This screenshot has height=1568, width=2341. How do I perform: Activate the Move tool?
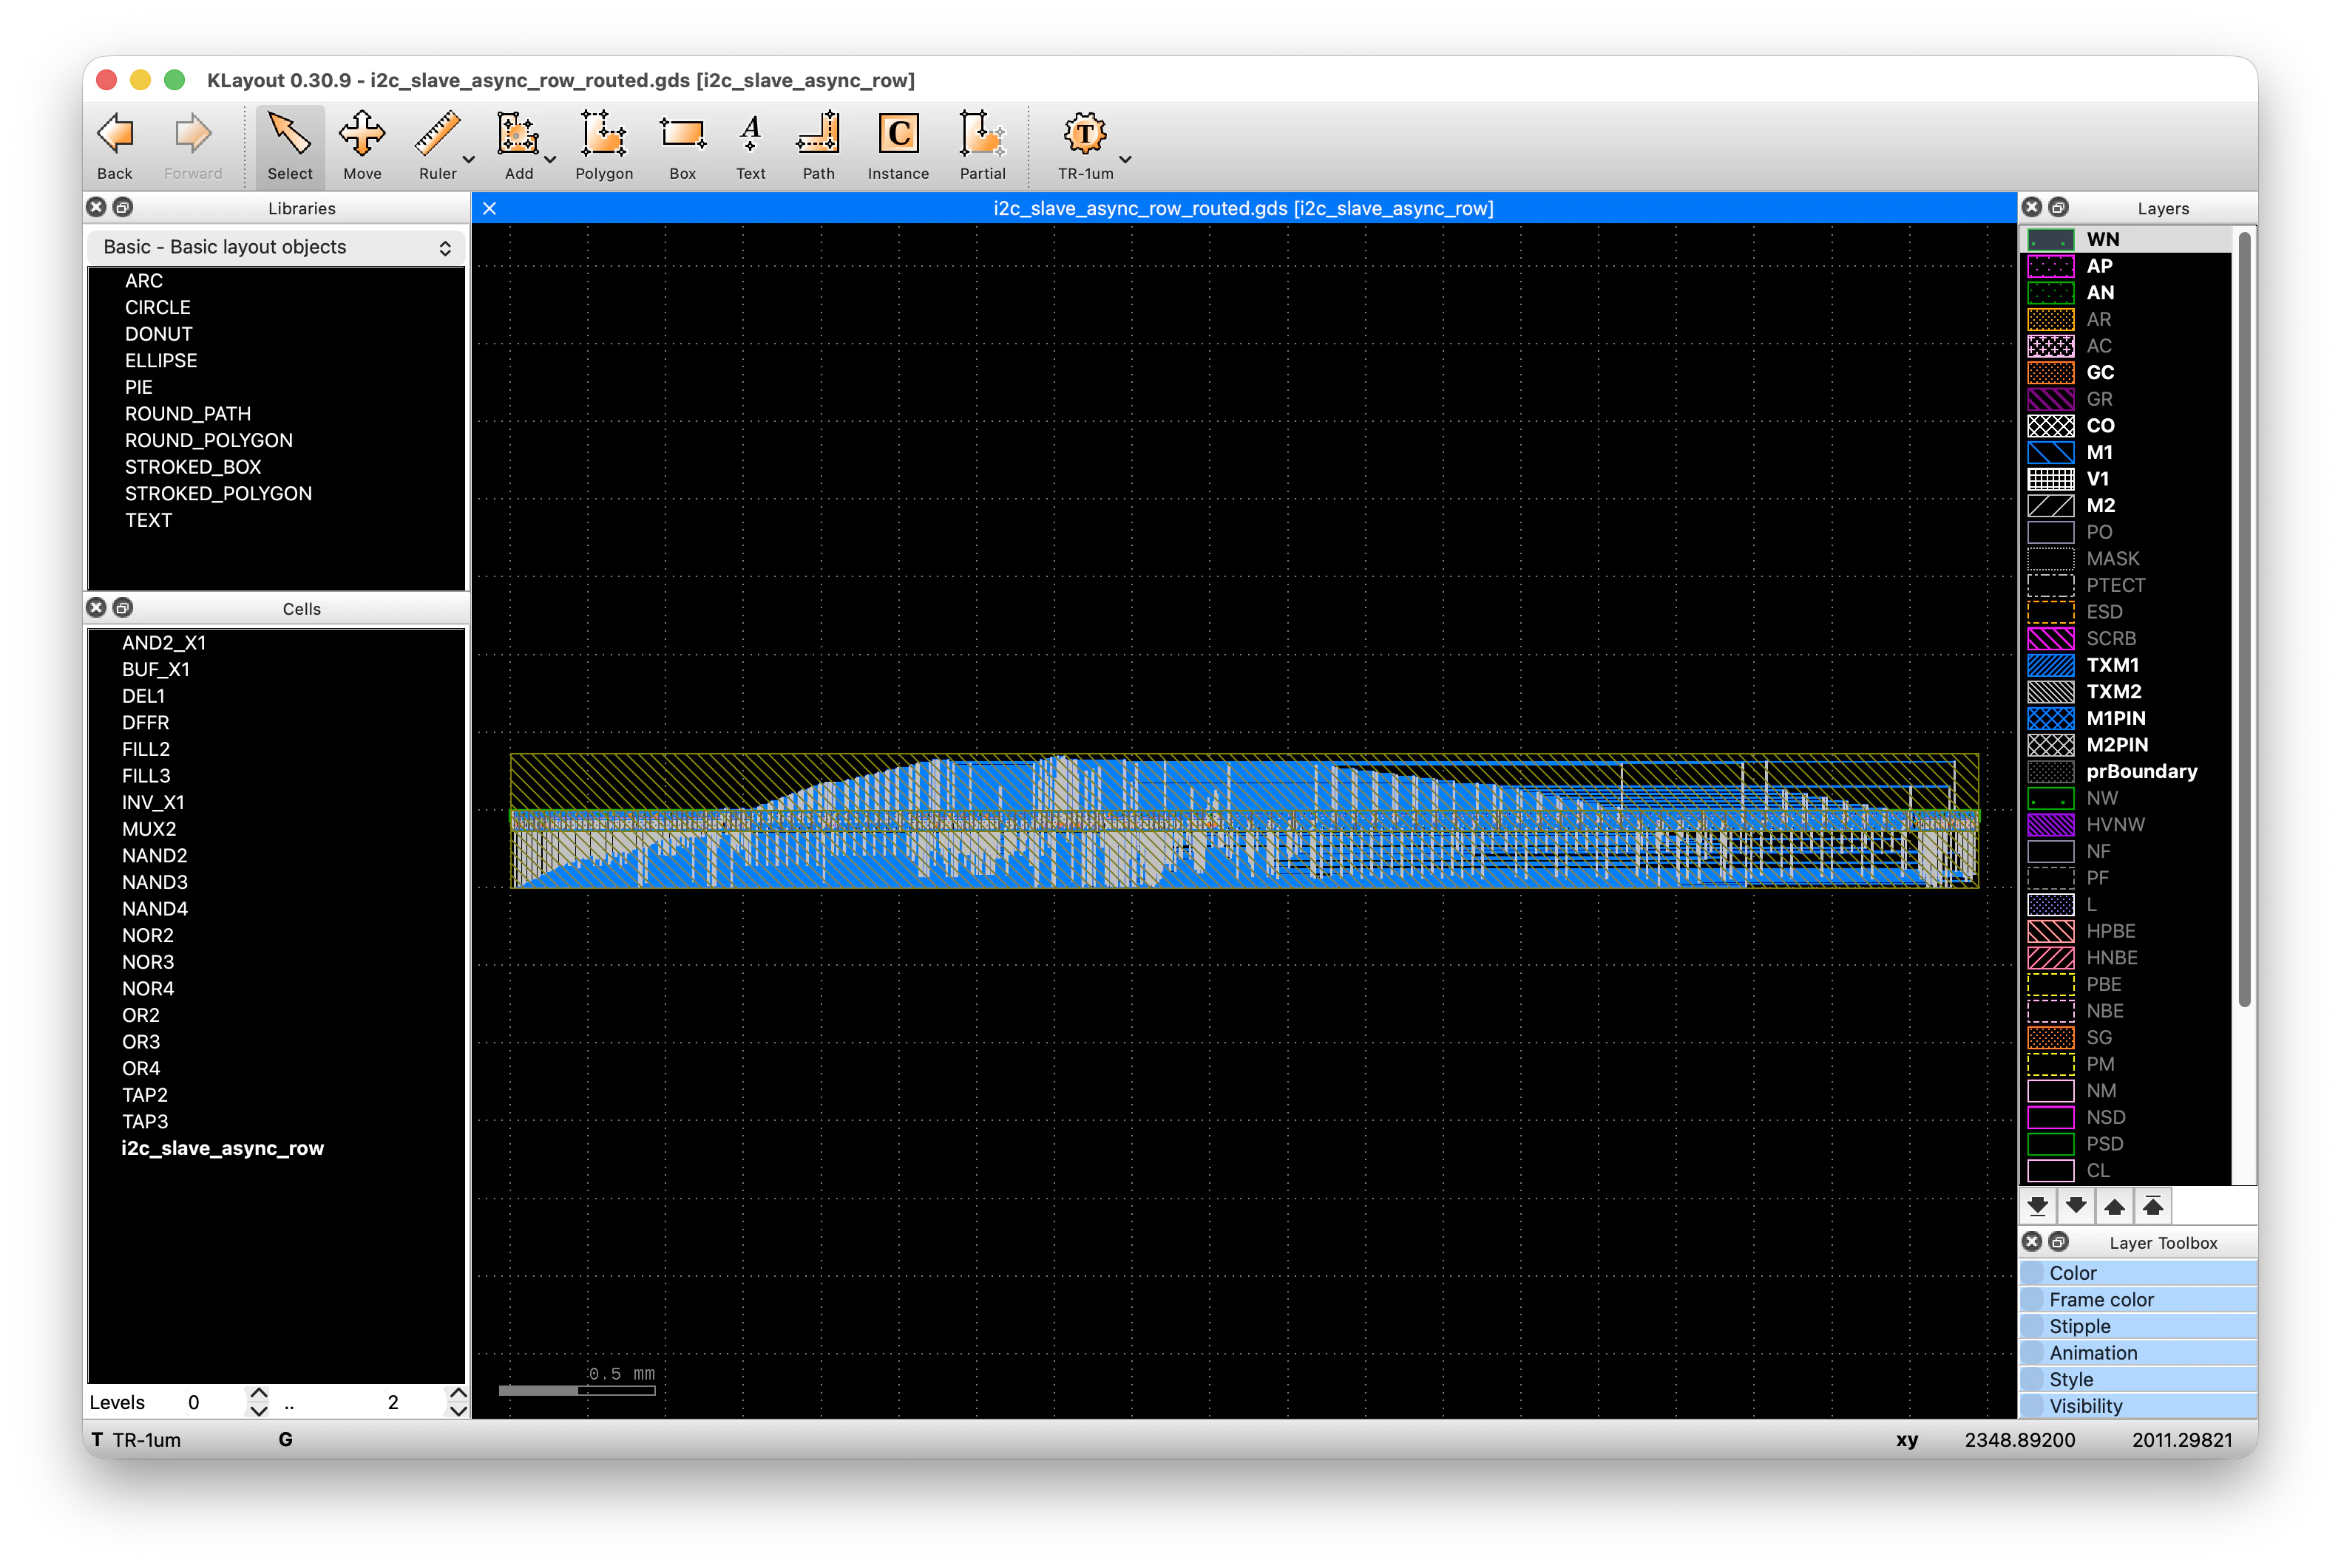(362, 146)
